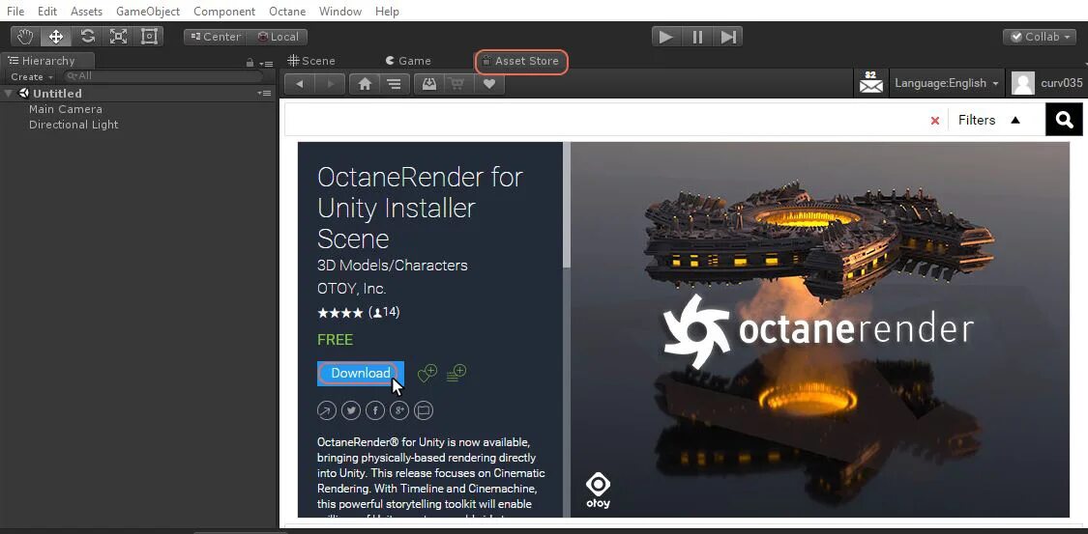Switch to the Scene tab

click(x=311, y=61)
